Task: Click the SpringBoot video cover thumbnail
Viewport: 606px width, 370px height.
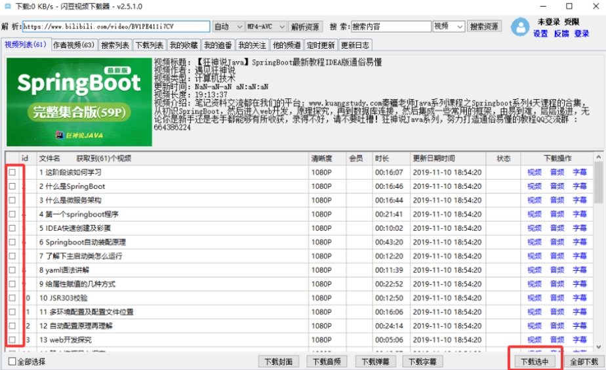Action: pos(79,102)
